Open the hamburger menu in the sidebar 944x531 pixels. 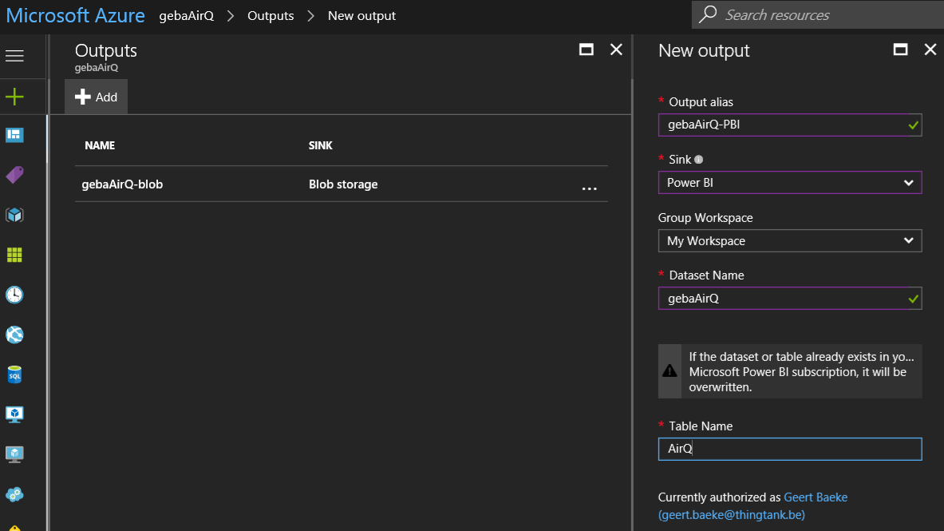coord(14,56)
